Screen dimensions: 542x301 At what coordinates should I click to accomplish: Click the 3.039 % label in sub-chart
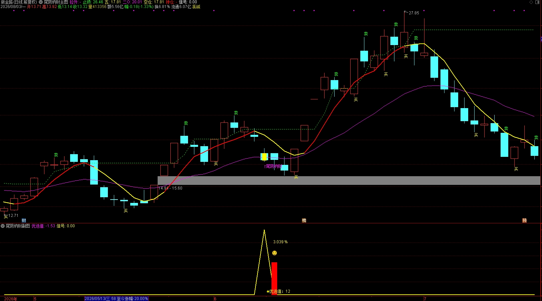[281, 242]
